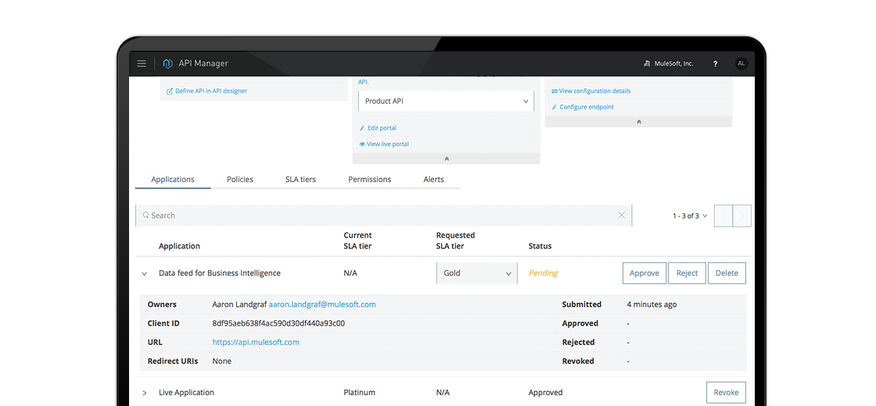This screenshot has width=876, height=406.
Task: Click the search magnifier icon
Action: point(145,215)
